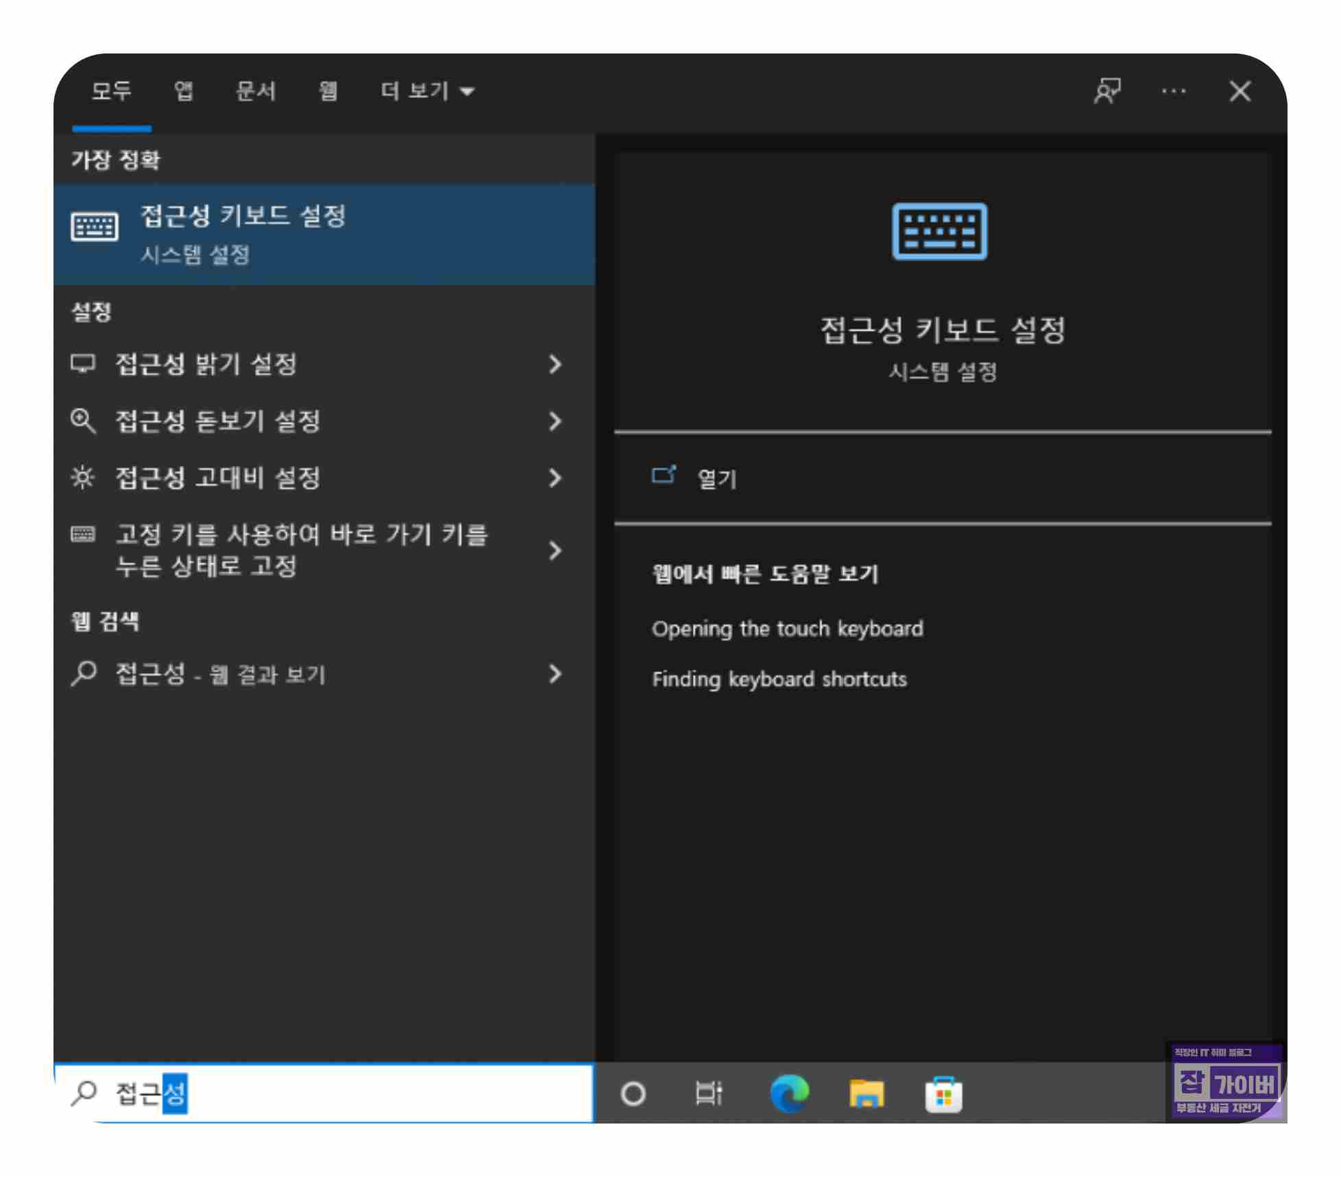The height and width of the screenshot is (1177, 1341).
Task: Open File Explorer from the taskbar
Action: point(866,1093)
